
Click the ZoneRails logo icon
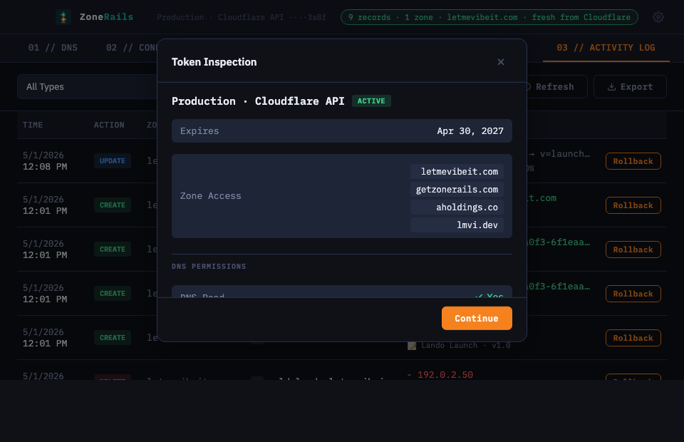pyautogui.click(x=63, y=17)
